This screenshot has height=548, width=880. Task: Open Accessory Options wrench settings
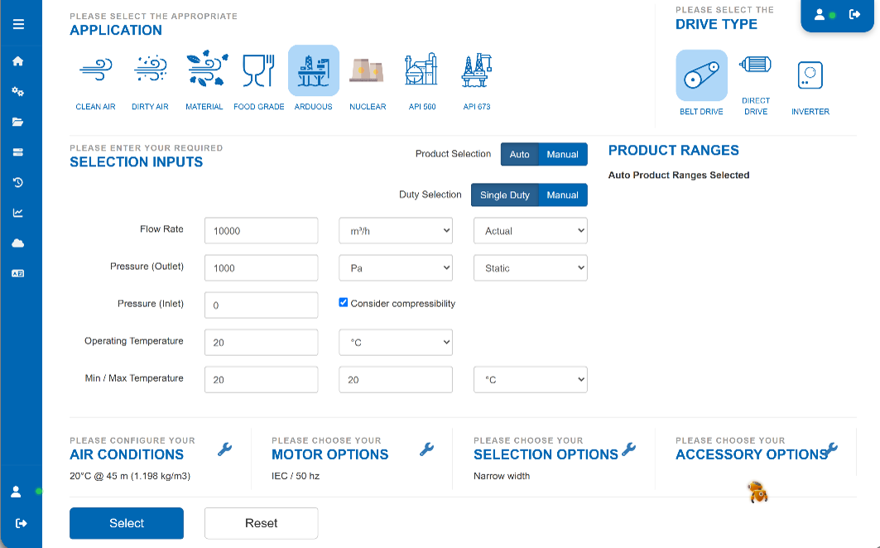point(831,449)
